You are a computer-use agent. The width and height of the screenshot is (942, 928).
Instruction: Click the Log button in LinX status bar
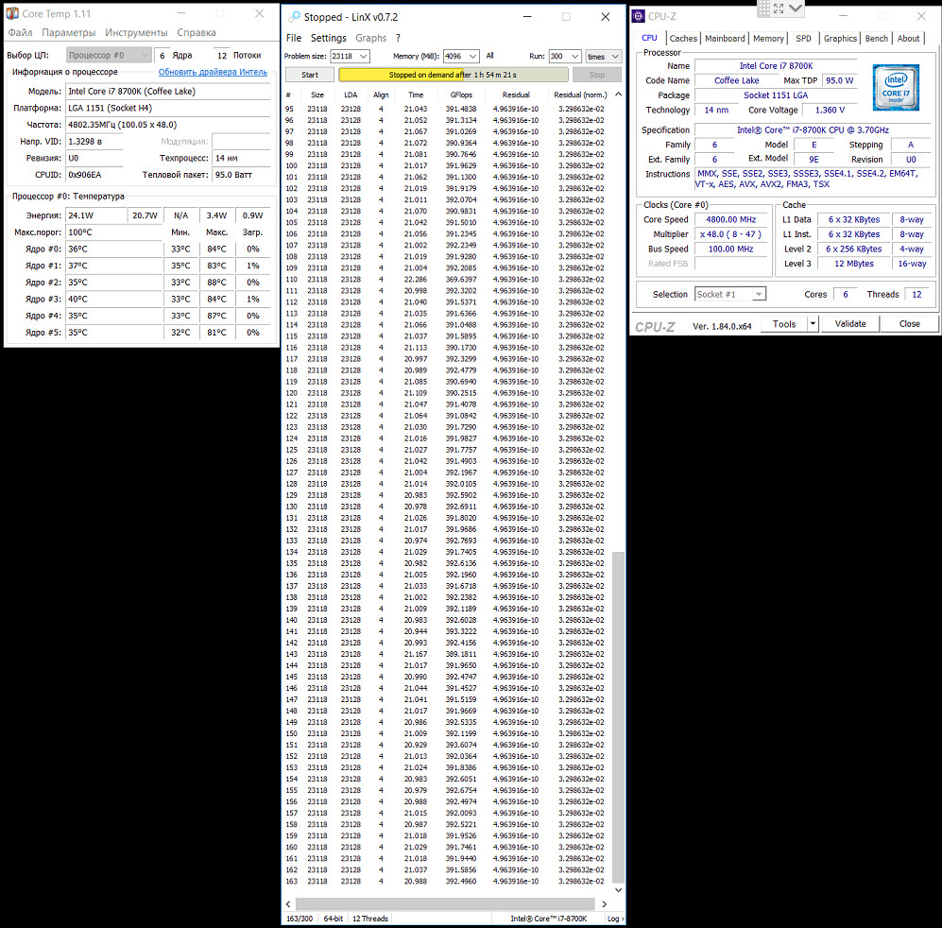(x=614, y=919)
